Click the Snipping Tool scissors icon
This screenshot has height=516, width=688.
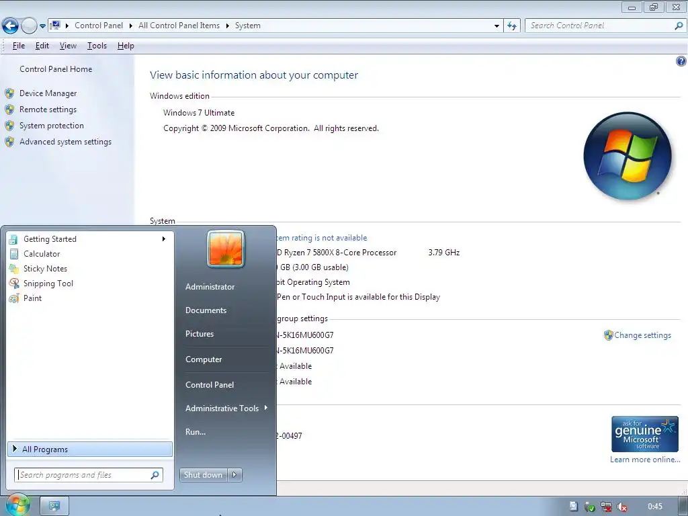[x=14, y=284]
